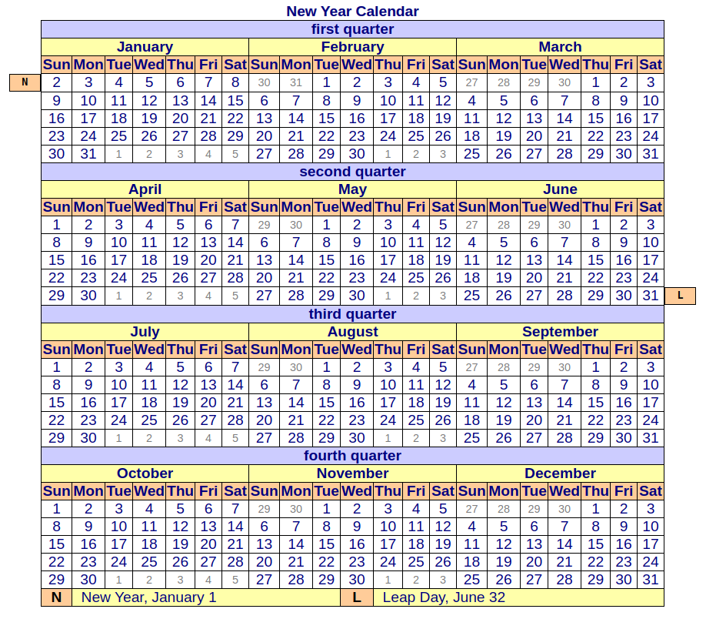
Task: Click gray day 4 in January's last row
Action: 208,154
